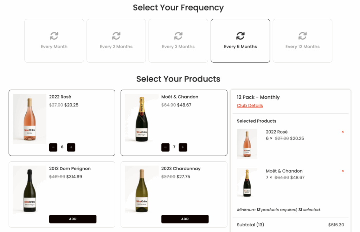Screen dimensions: 360x232
Task: Click Rosé thumbnail in Selected Products
Action: pos(247,144)
